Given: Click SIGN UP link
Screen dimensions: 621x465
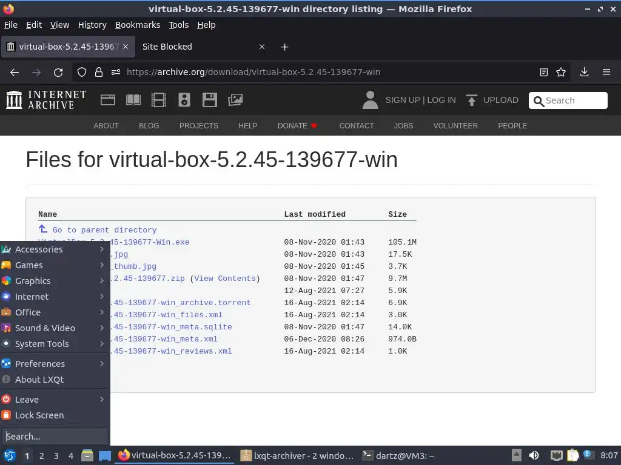Looking at the screenshot, I should 403,100.
